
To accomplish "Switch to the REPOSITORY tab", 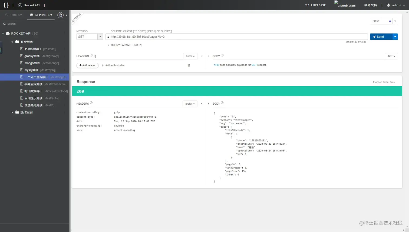I will click(x=41, y=15).
